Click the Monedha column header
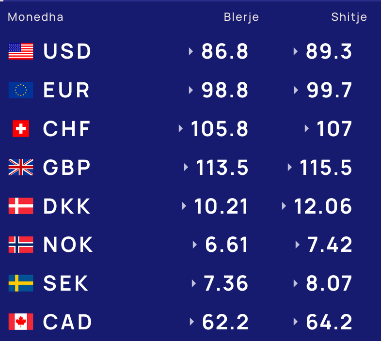 35,17
